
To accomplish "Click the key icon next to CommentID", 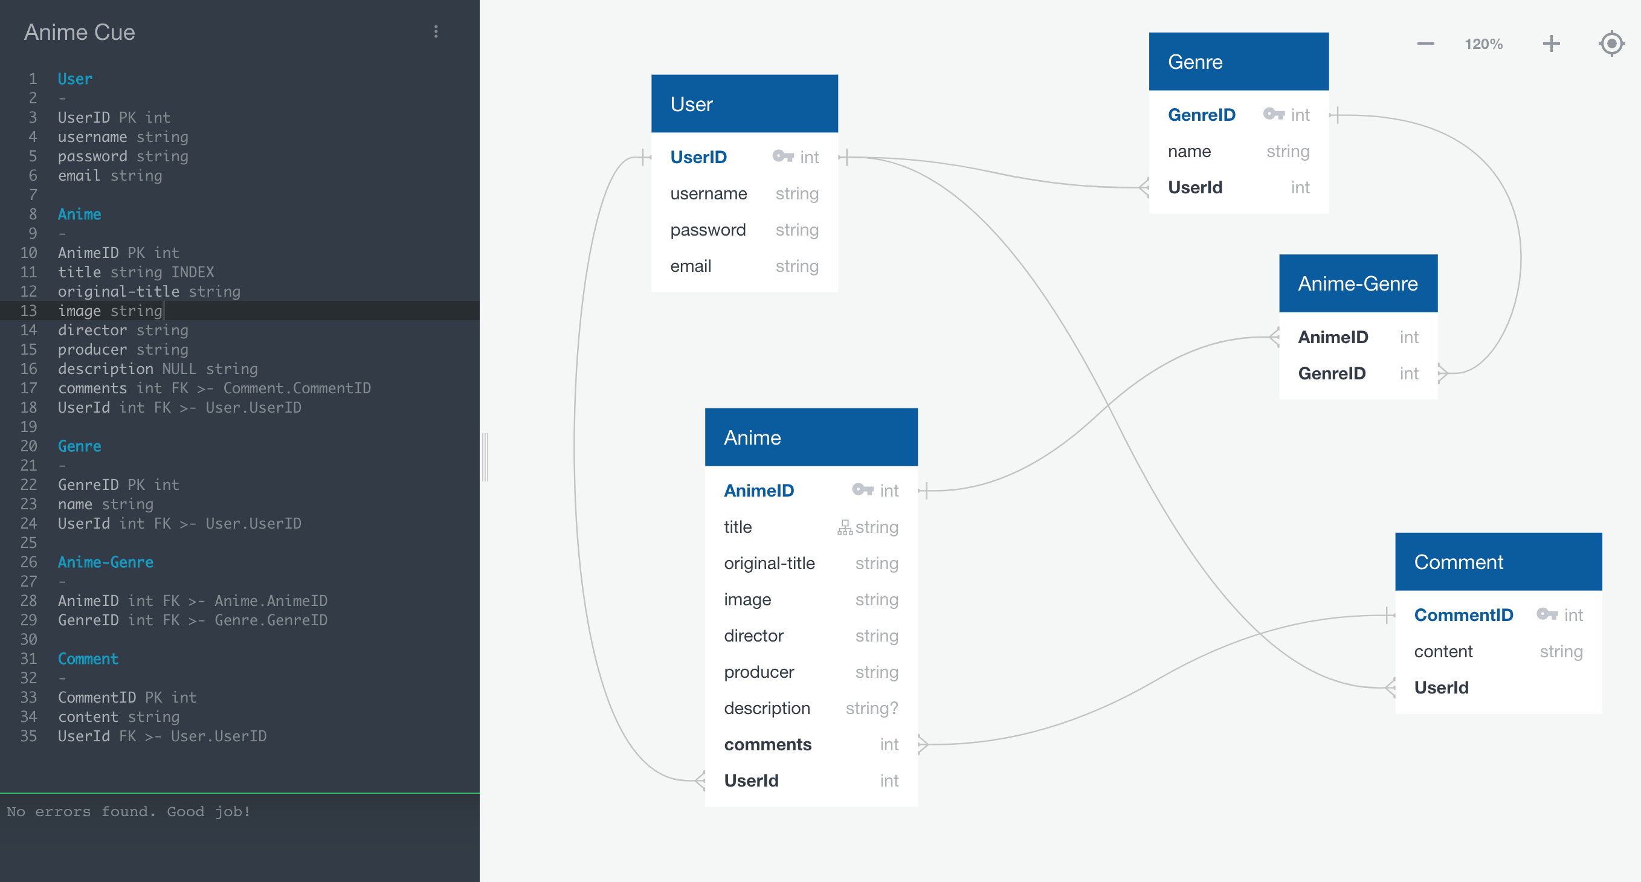I will (x=1546, y=614).
